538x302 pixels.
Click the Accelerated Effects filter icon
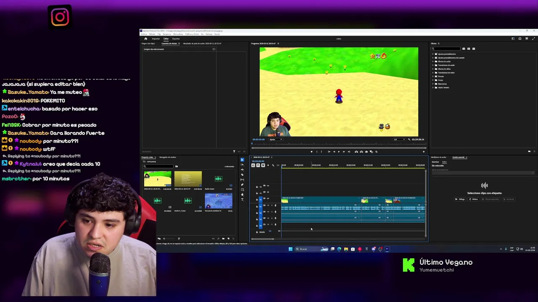coord(464,49)
